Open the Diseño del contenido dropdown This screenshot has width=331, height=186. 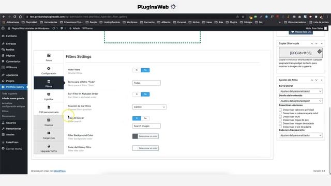pyautogui.click(x=300, y=101)
